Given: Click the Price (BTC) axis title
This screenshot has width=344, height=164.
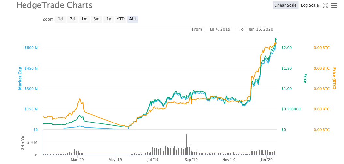Looking at the screenshot, I should coord(334,78).
